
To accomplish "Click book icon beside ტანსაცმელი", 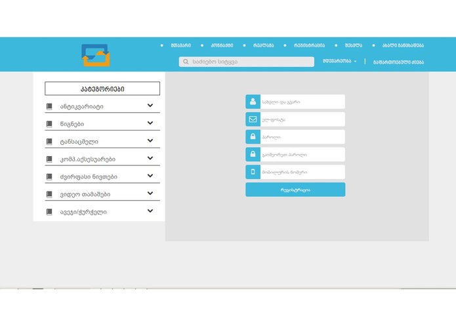I will [49, 142].
